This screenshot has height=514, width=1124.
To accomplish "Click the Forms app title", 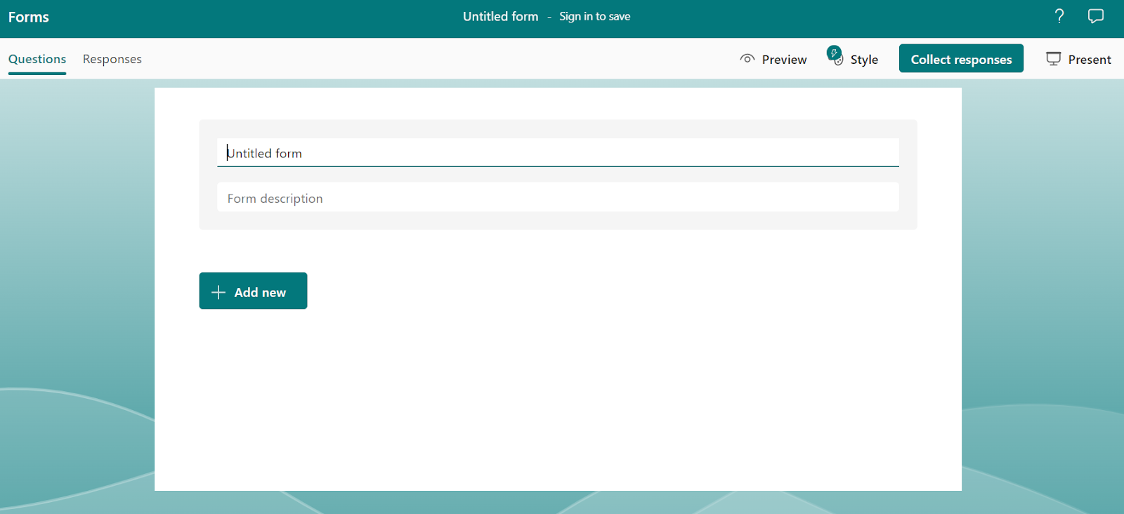I will point(29,17).
